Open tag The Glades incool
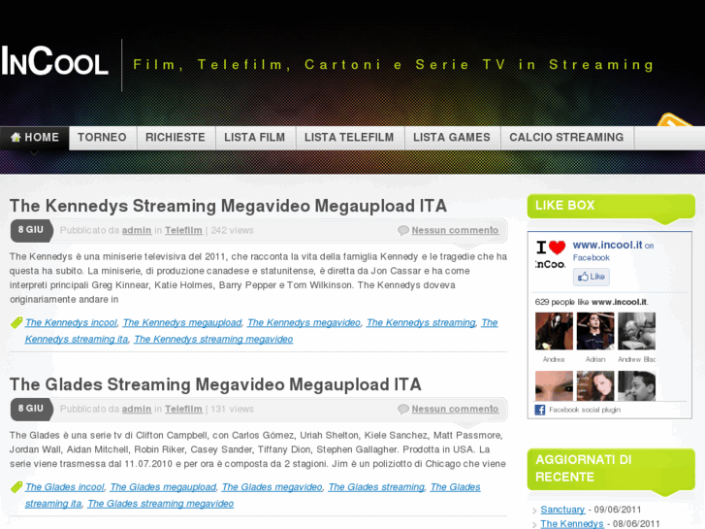705x529 pixels. pyautogui.click(x=65, y=487)
